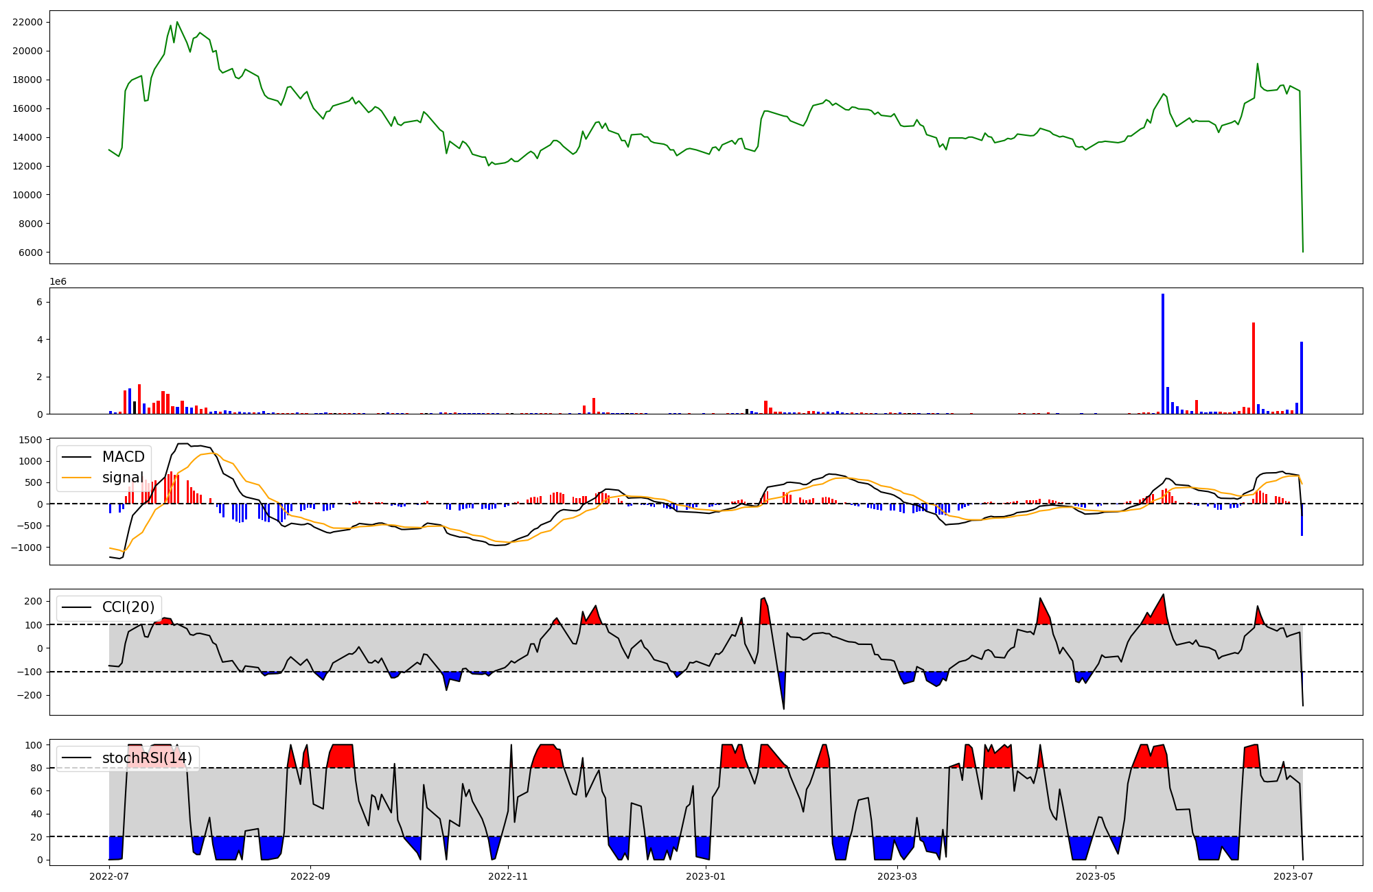Select the 2022-11 x-axis date label
This screenshot has height=892, width=1373.
click(508, 876)
